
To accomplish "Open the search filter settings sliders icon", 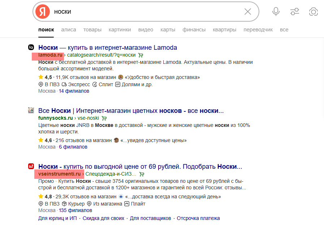I will tap(295, 12).
